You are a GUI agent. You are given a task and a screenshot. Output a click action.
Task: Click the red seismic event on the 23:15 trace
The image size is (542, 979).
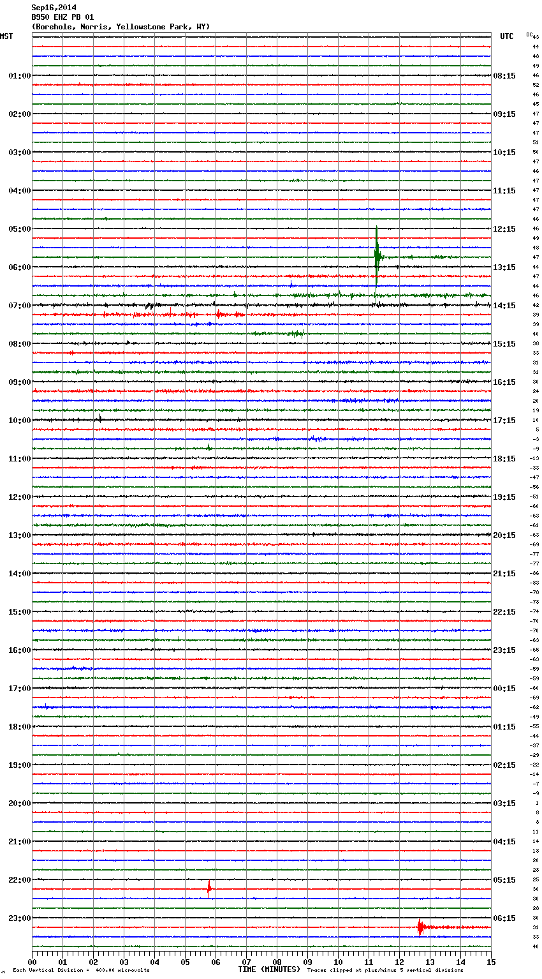420,927
